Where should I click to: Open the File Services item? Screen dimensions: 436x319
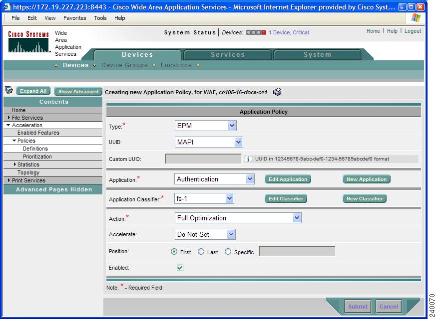[27, 118]
